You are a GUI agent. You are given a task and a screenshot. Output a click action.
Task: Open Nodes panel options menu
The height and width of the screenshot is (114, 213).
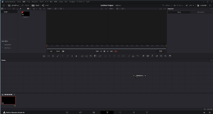[211, 60]
